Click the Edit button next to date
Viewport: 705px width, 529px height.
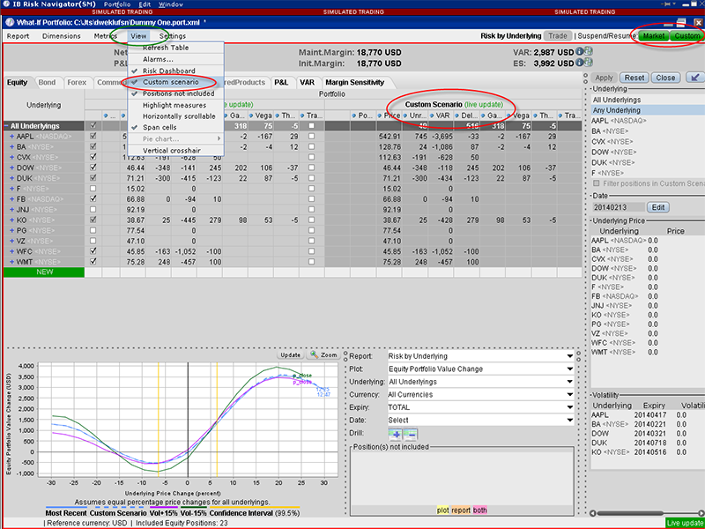659,206
